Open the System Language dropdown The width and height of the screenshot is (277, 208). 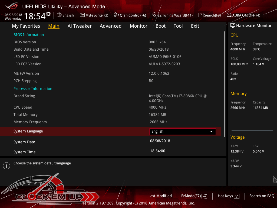pyautogui.click(x=182, y=132)
